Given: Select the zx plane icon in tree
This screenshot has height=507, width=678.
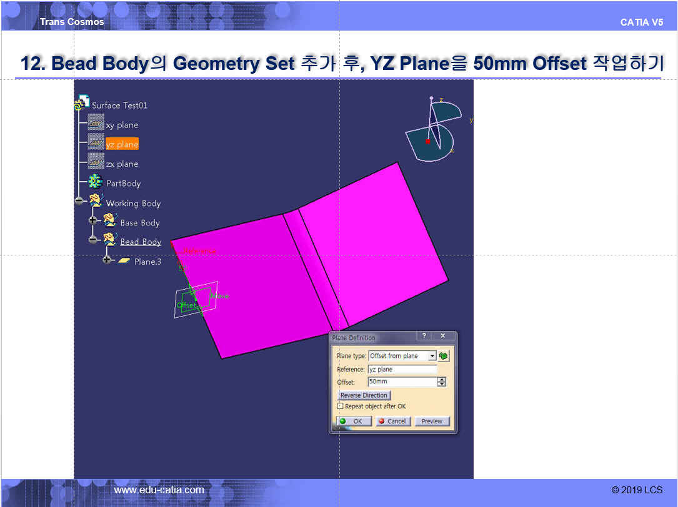Looking at the screenshot, I should (96, 161).
